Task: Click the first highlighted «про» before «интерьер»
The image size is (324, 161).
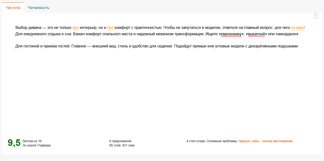Action: tap(75, 28)
